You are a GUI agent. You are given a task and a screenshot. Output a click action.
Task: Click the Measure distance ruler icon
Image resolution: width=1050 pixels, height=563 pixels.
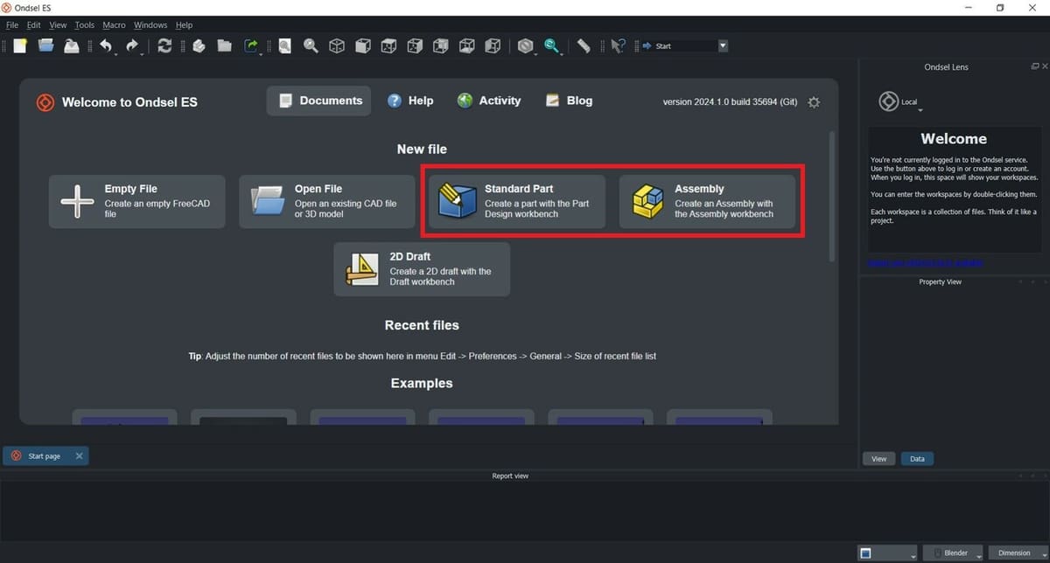point(584,46)
